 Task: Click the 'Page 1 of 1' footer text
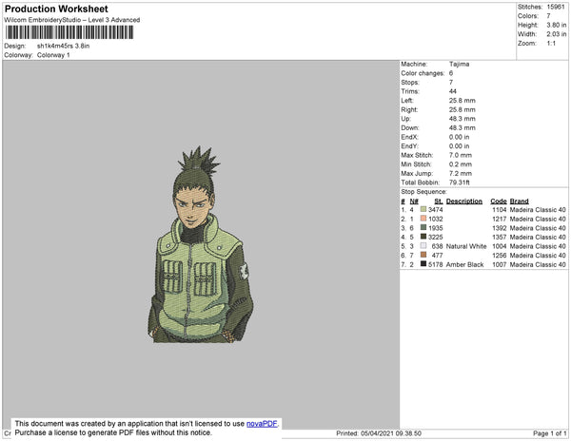(x=549, y=433)
